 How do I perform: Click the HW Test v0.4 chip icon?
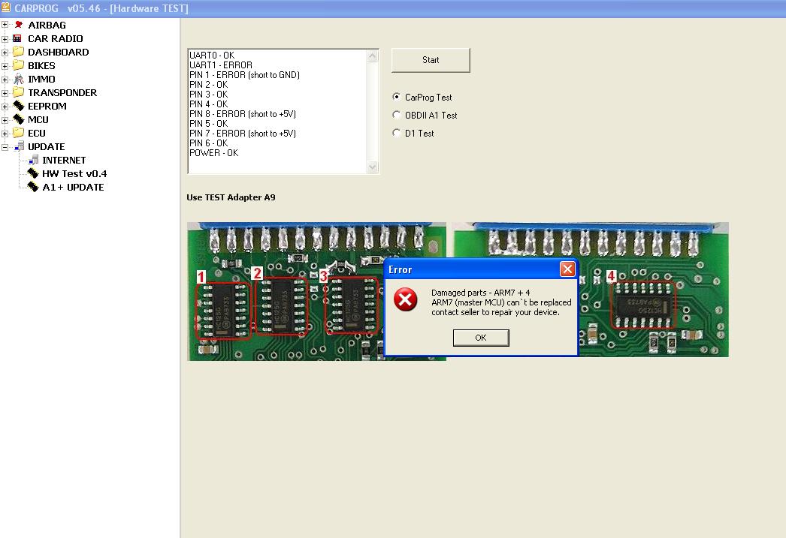coord(33,173)
